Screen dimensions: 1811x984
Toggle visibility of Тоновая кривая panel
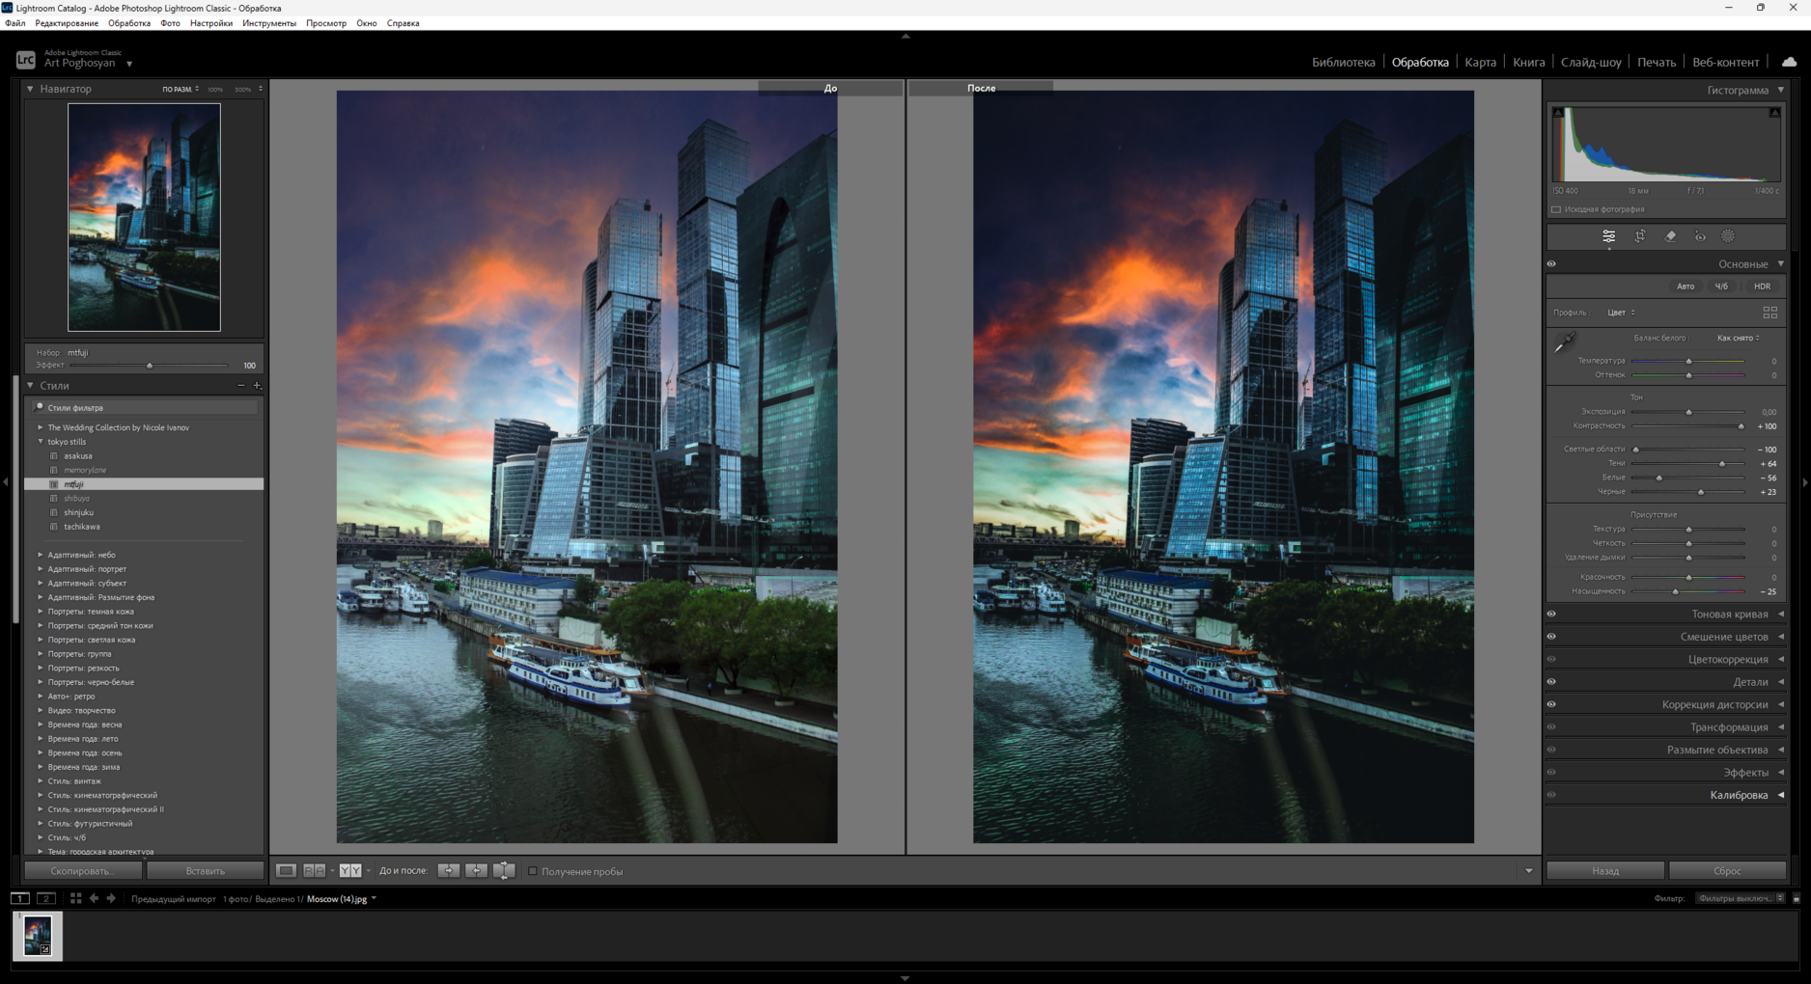pyautogui.click(x=1551, y=615)
